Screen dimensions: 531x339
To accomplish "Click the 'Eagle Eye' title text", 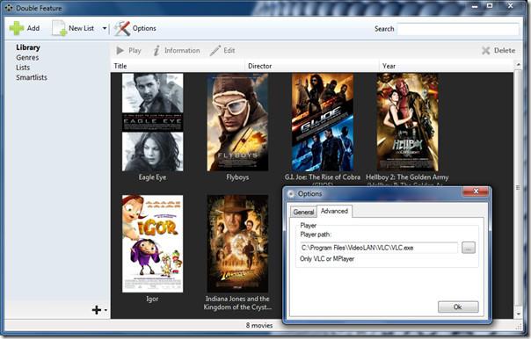I will click(x=152, y=177).
